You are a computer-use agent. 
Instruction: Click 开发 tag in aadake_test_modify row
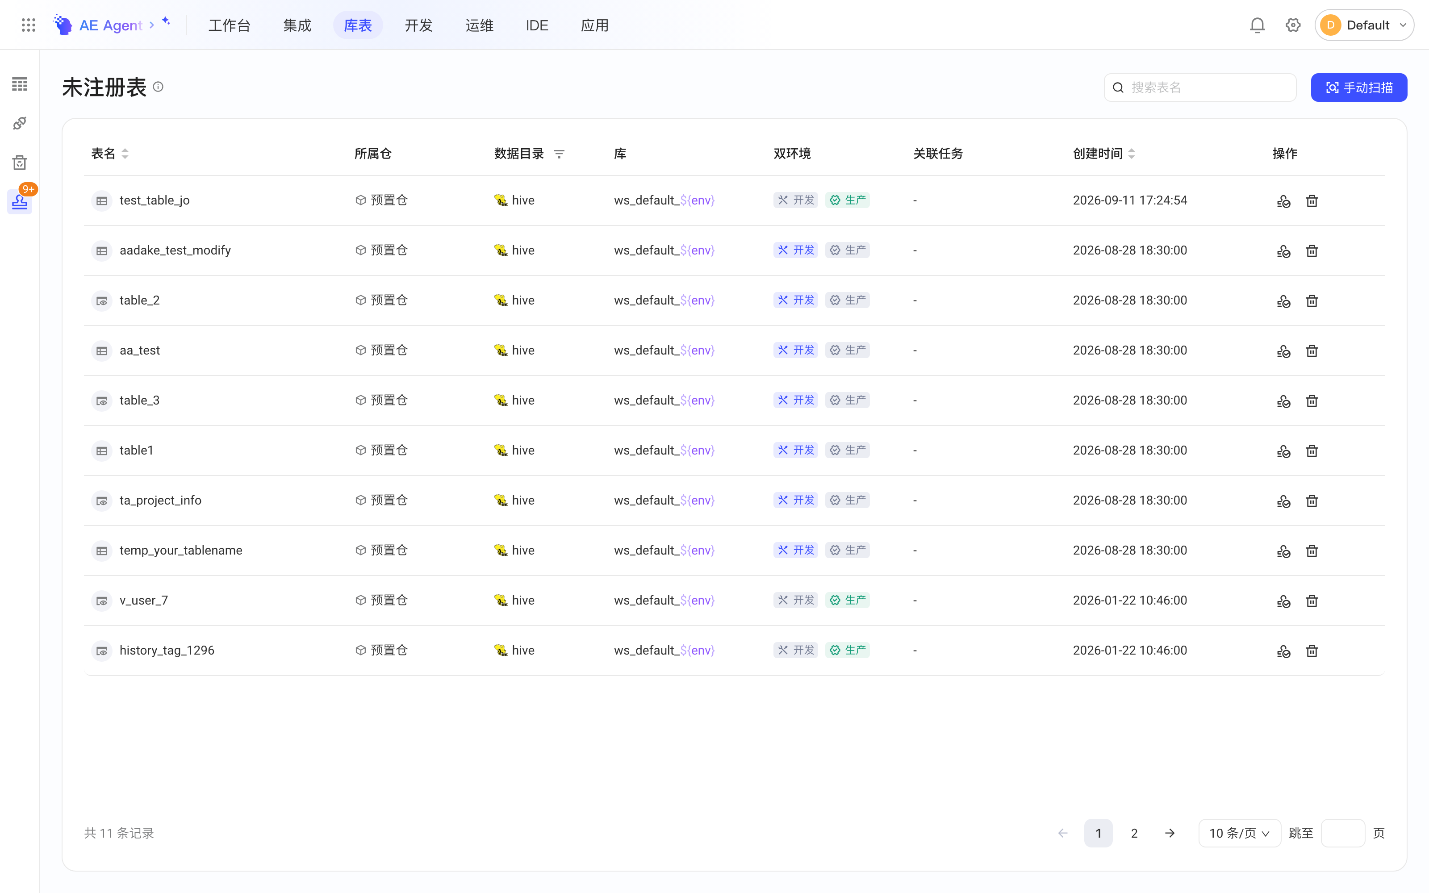(795, 250)
